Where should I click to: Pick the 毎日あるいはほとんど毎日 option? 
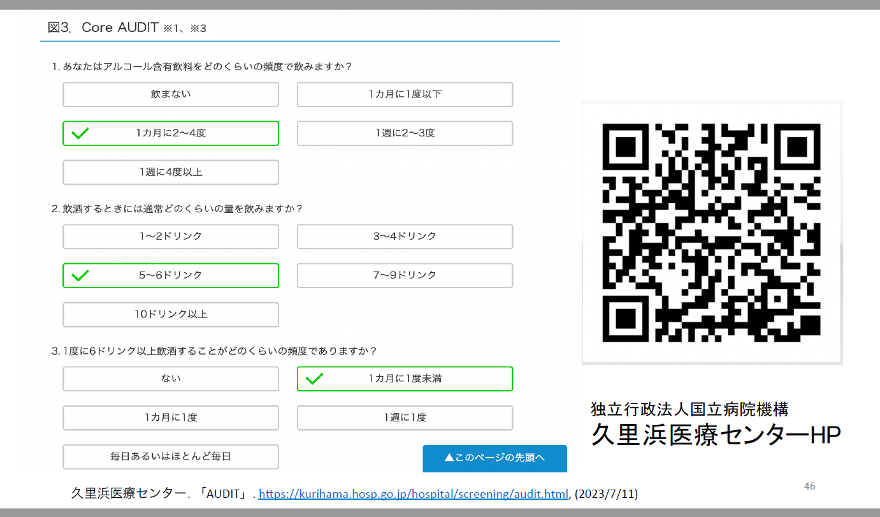(170, 456)
